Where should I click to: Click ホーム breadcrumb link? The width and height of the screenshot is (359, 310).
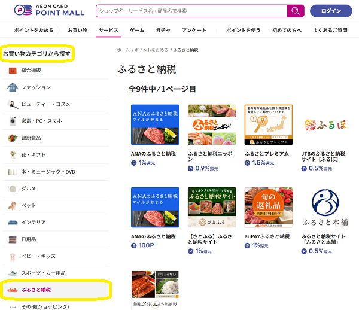click(x=123, y=50)
